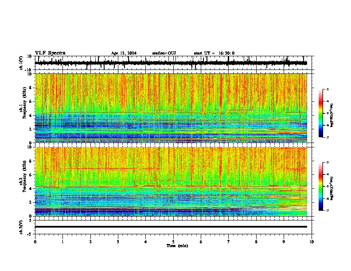The width and height of the screenshot is (351, 271).
Task: Click the "8" kHz tick on ch.1 frequency axis
Action: click(31, 88)
